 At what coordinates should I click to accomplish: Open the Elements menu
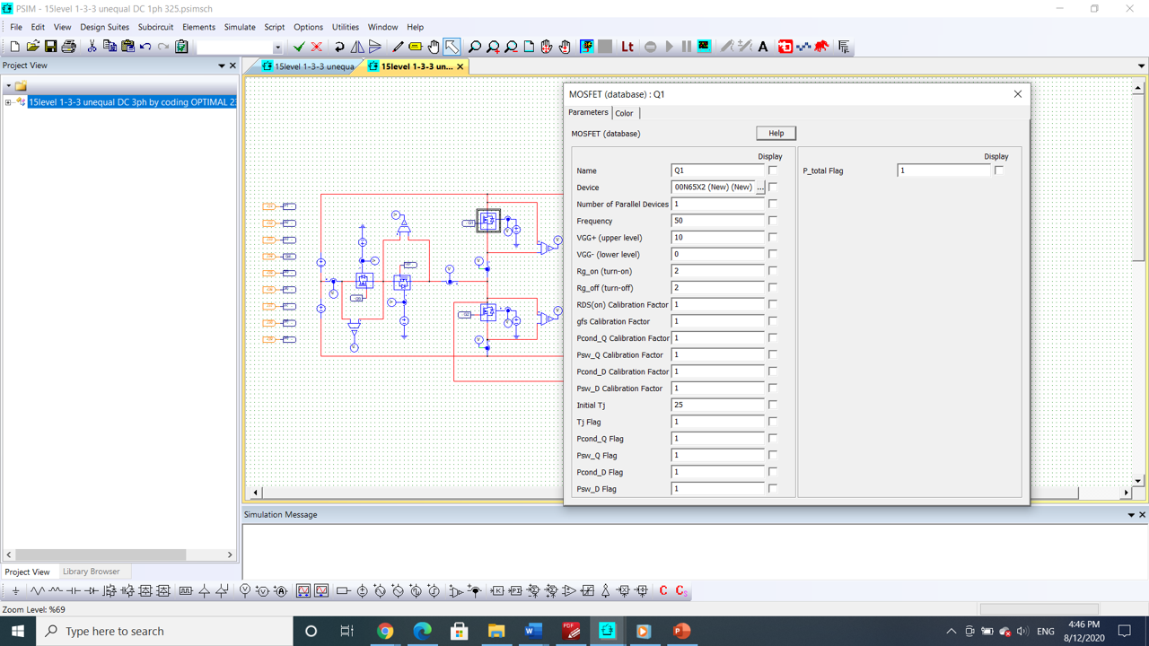198,27
